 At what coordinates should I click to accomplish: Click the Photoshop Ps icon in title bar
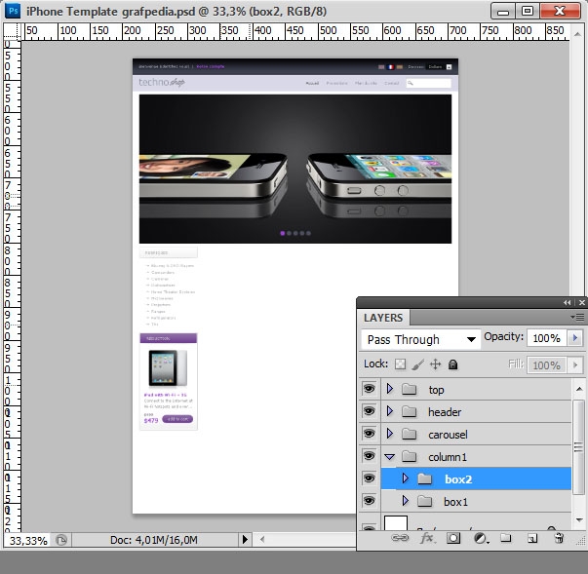coord(13,11)
